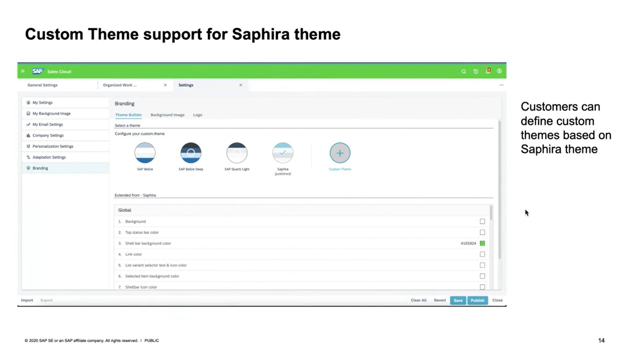Image resolution: width=630 pixels, height=352 pixels.
Task: Open search in the shell bar
Action: click(464, 72)
